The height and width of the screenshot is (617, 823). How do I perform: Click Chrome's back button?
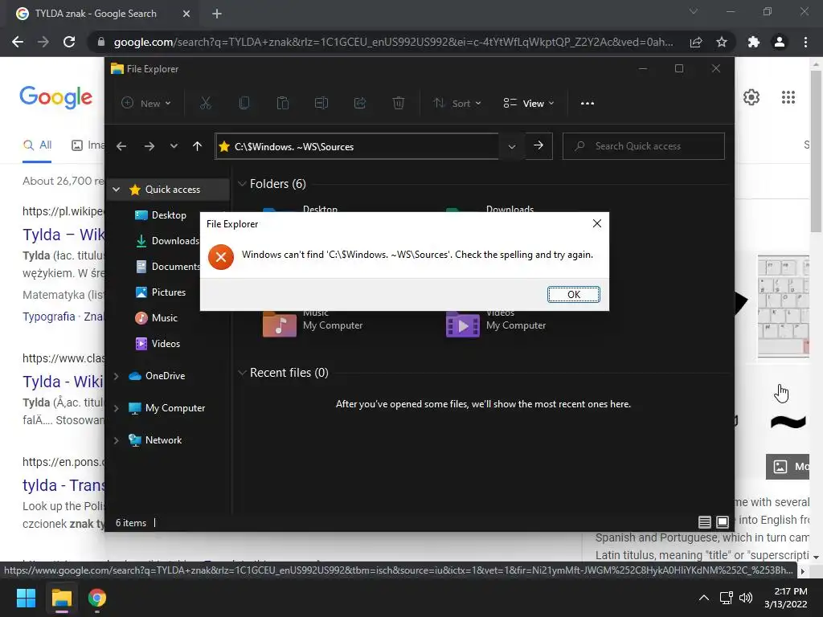tap(18, 42)
